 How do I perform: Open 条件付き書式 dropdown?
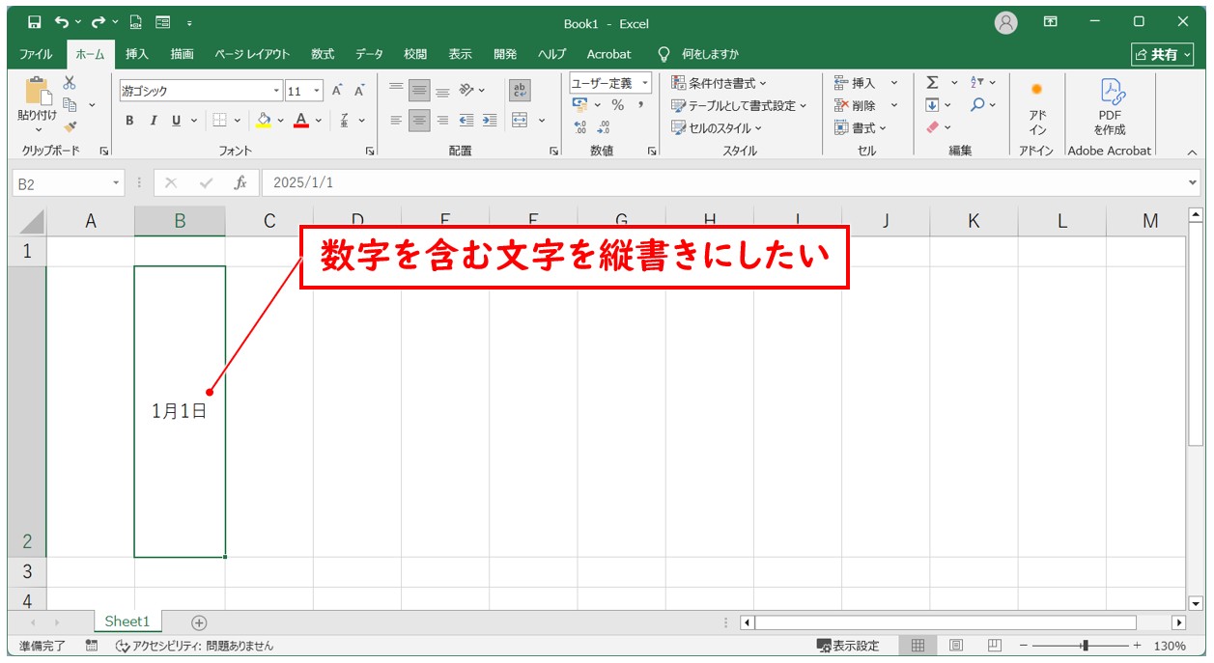point(720,83)
